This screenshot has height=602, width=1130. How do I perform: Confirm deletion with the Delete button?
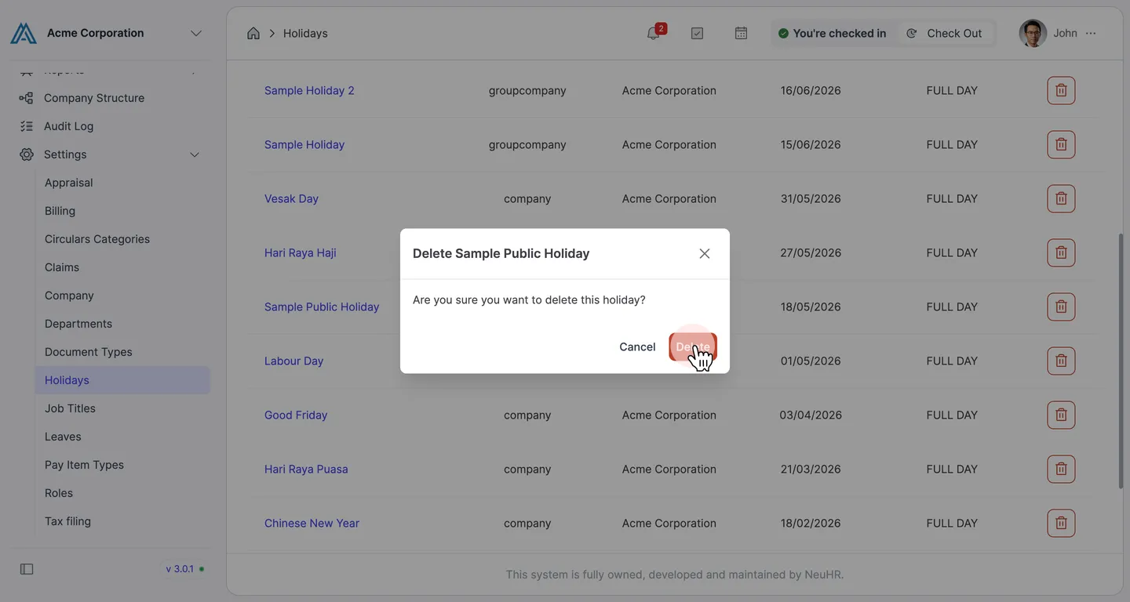coord(693,346)
